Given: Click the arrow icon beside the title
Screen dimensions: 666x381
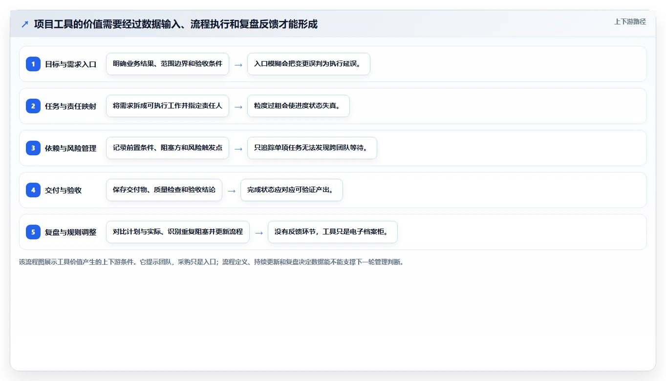Looking at the screenshot, I should click(24, 24).
